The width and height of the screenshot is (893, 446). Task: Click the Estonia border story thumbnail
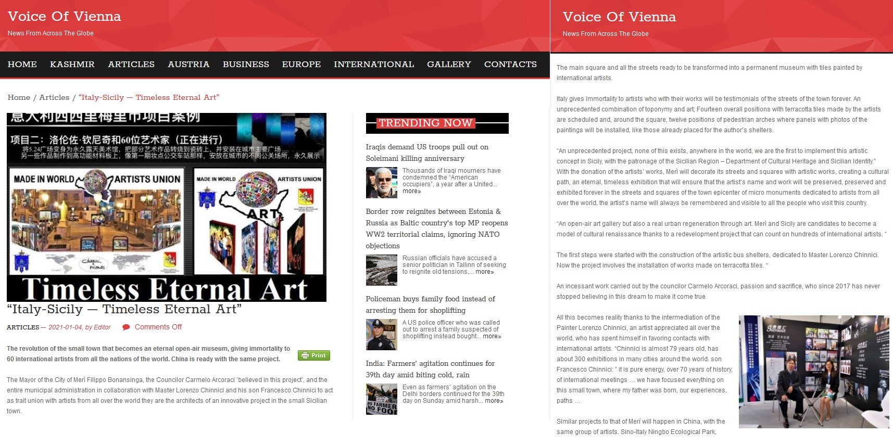coord(381,270)
